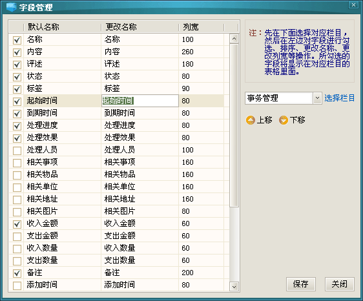Toggle the 收入金额 checkbox off
The width and height of the screenshot is (363, 301).
click(x=17, y=224)
